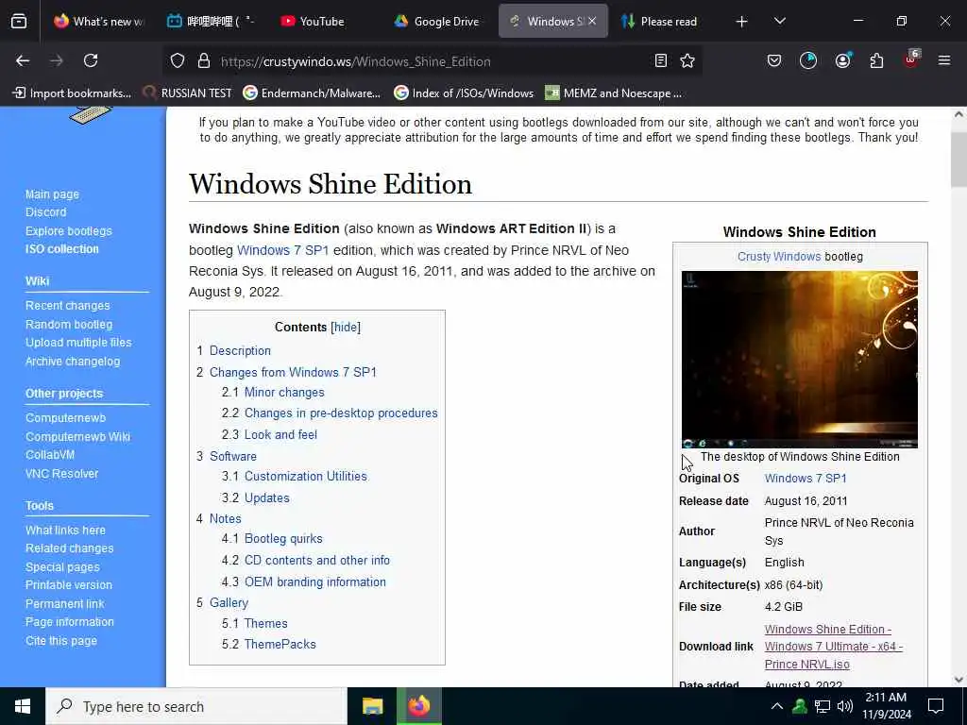
Task: Click the address bar URL field
Action: 432,61
